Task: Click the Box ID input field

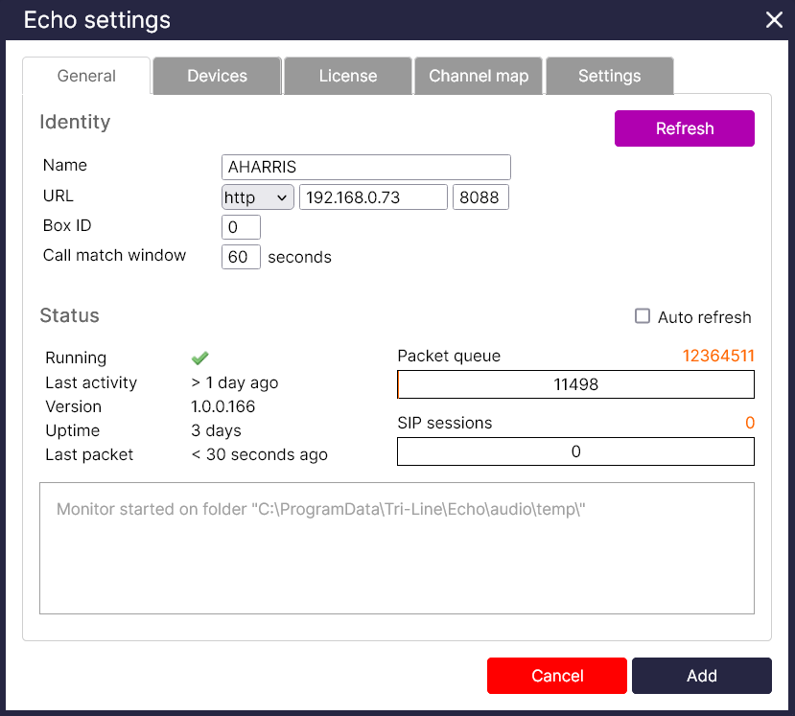Action: pos(241,227)
